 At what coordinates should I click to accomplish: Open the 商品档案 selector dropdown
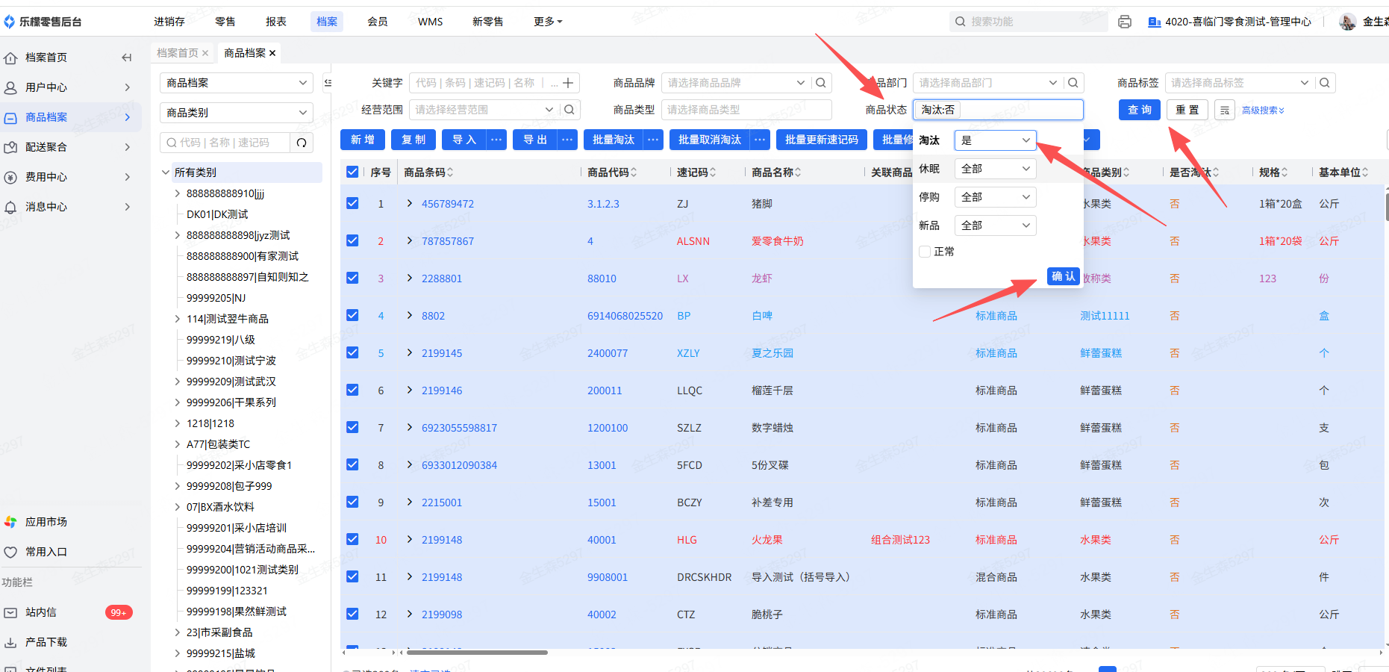[237, 83]
